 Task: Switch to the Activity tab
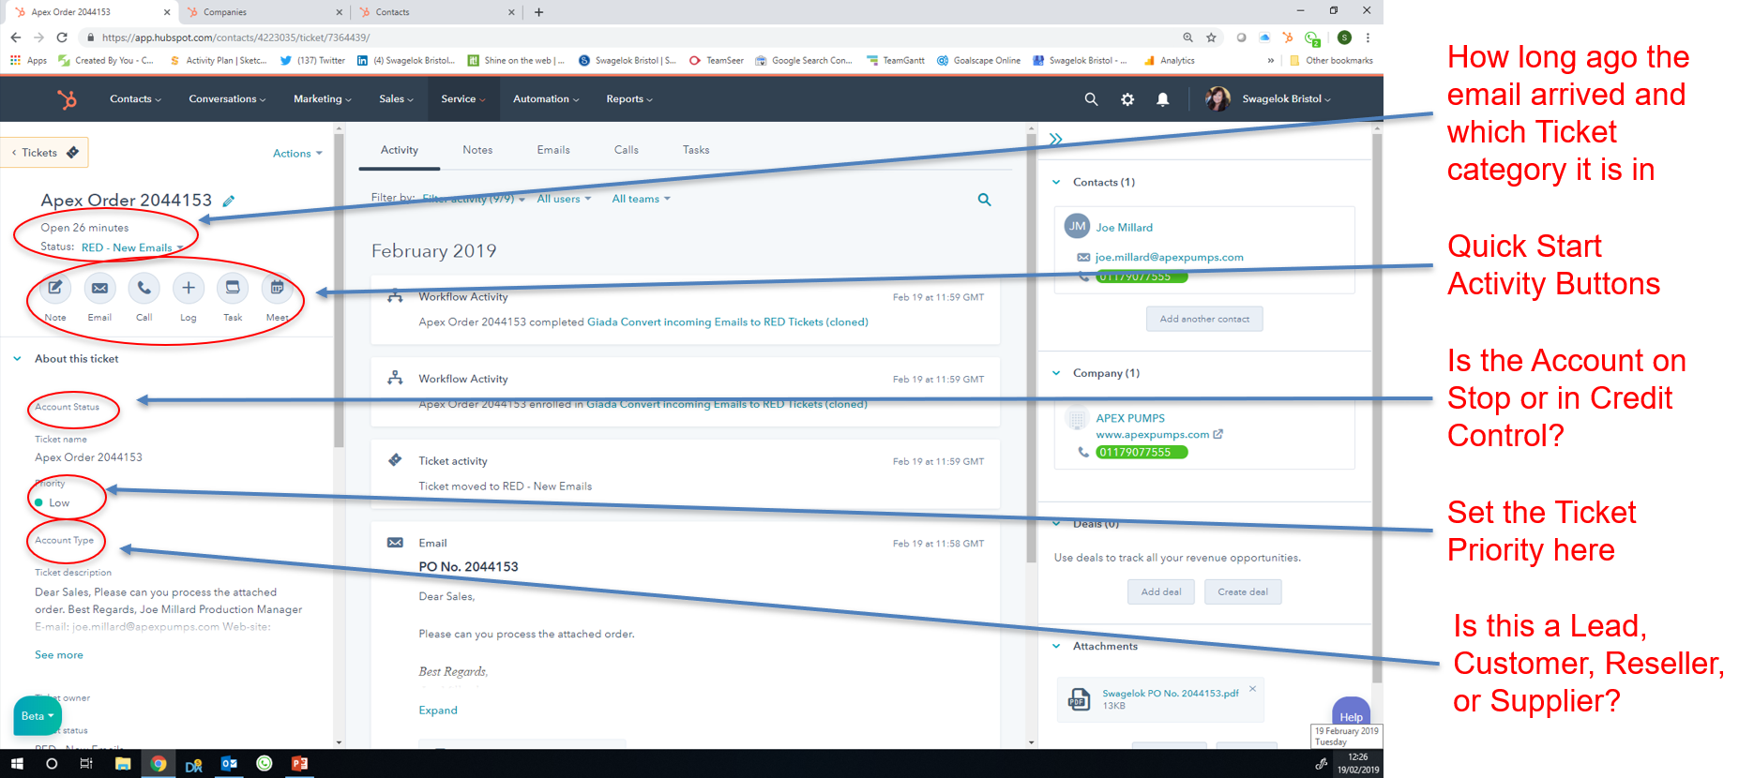point(400,150)
